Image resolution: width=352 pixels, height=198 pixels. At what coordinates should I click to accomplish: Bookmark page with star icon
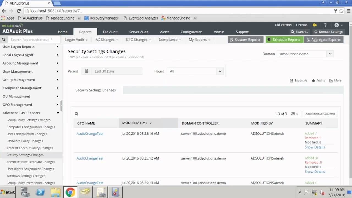pyautogui.click(x=341, y=11)
